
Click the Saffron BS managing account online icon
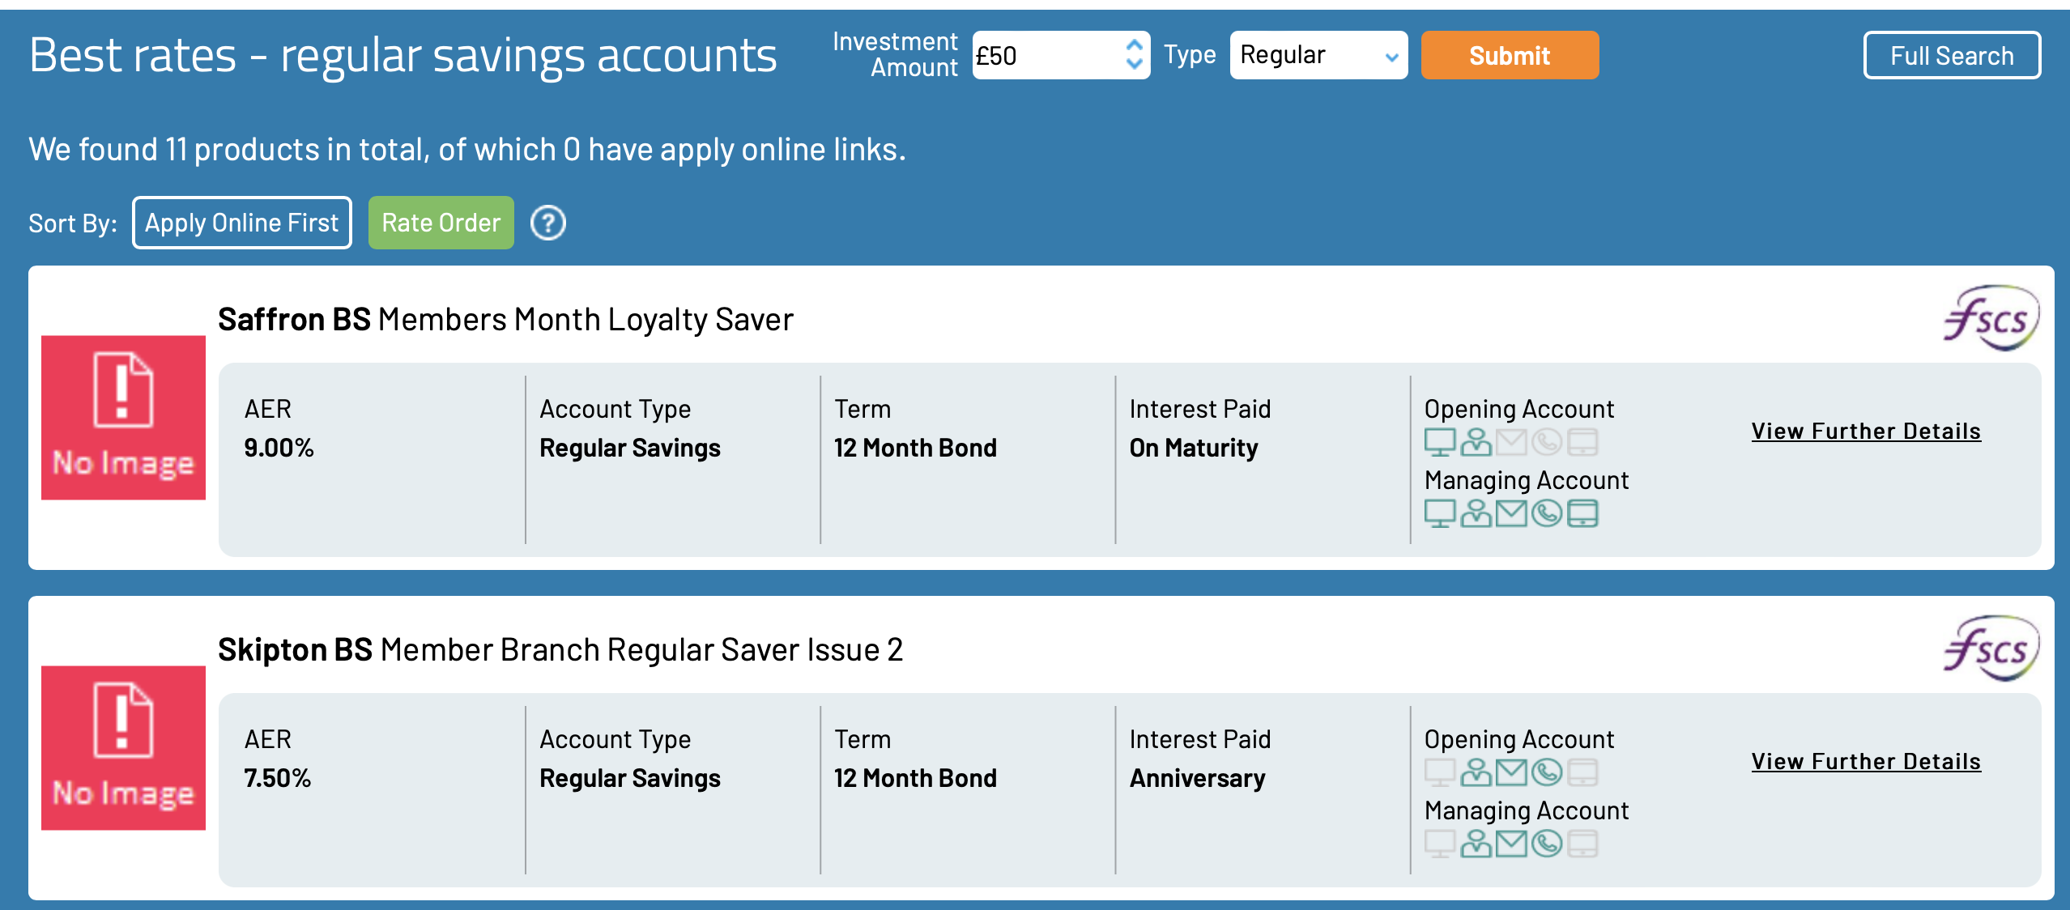tap(1440, 513)
